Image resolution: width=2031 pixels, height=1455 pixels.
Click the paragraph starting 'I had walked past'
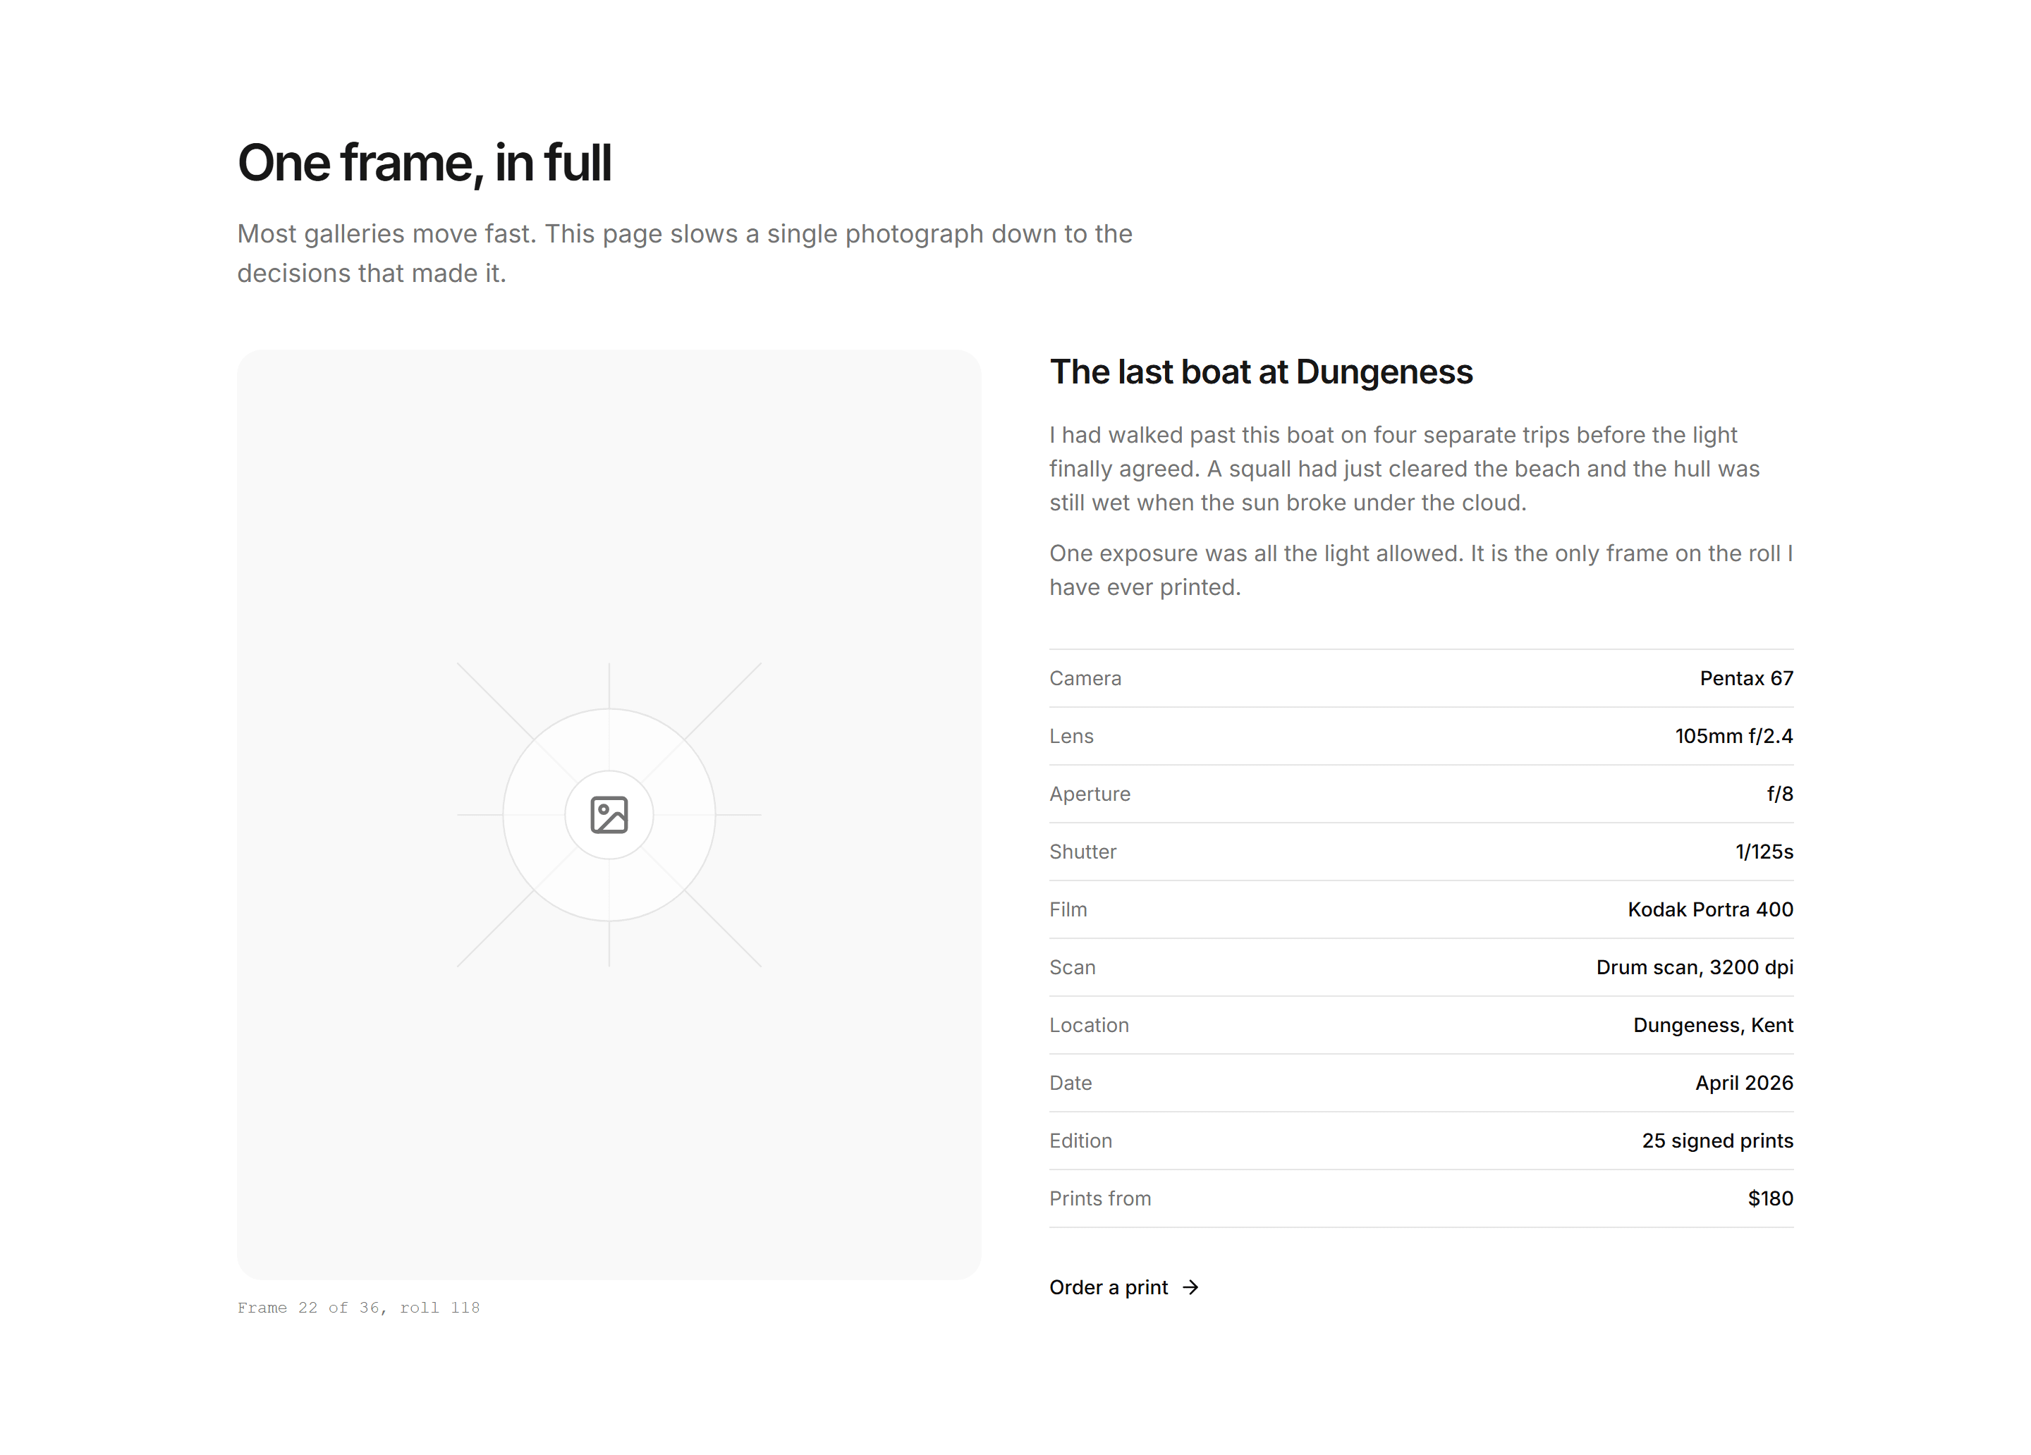(1405, 469)
